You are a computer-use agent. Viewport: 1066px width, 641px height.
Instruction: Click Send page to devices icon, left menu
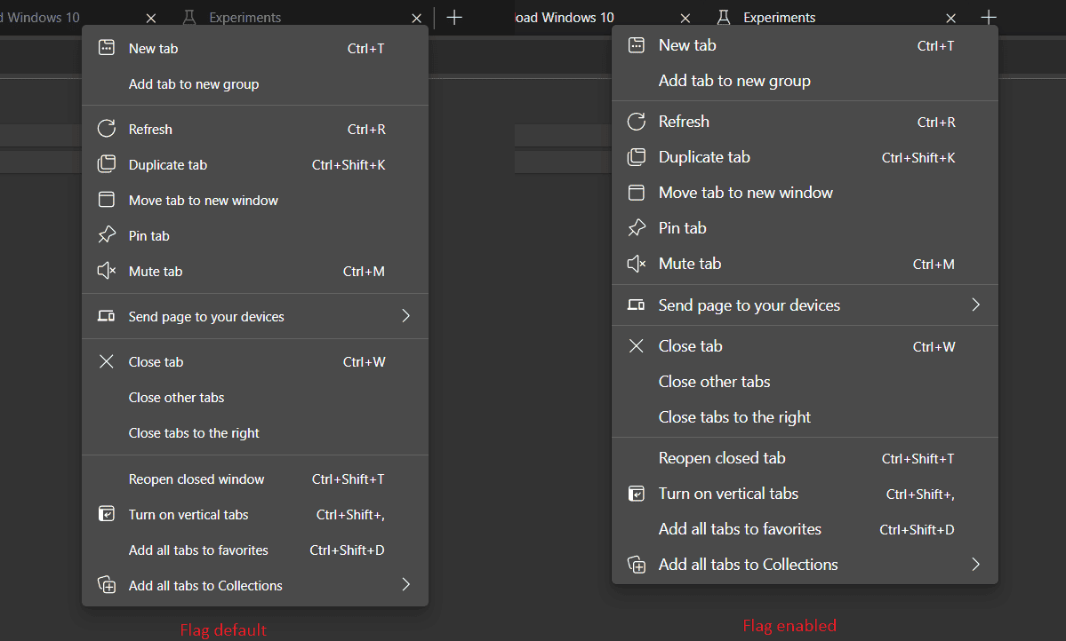tap(107, 316)
